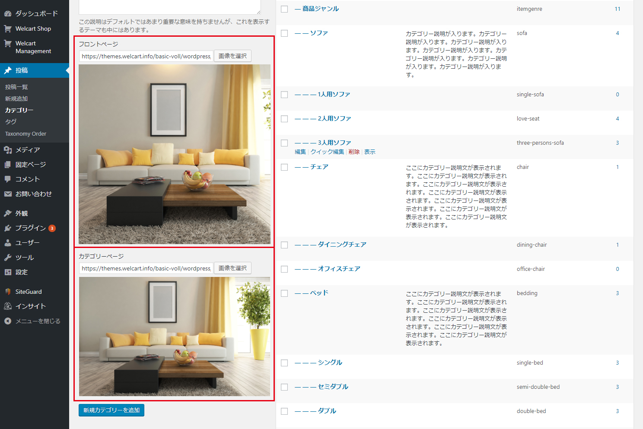Click post count 11 for 商品ジャンル

point(618,9)
